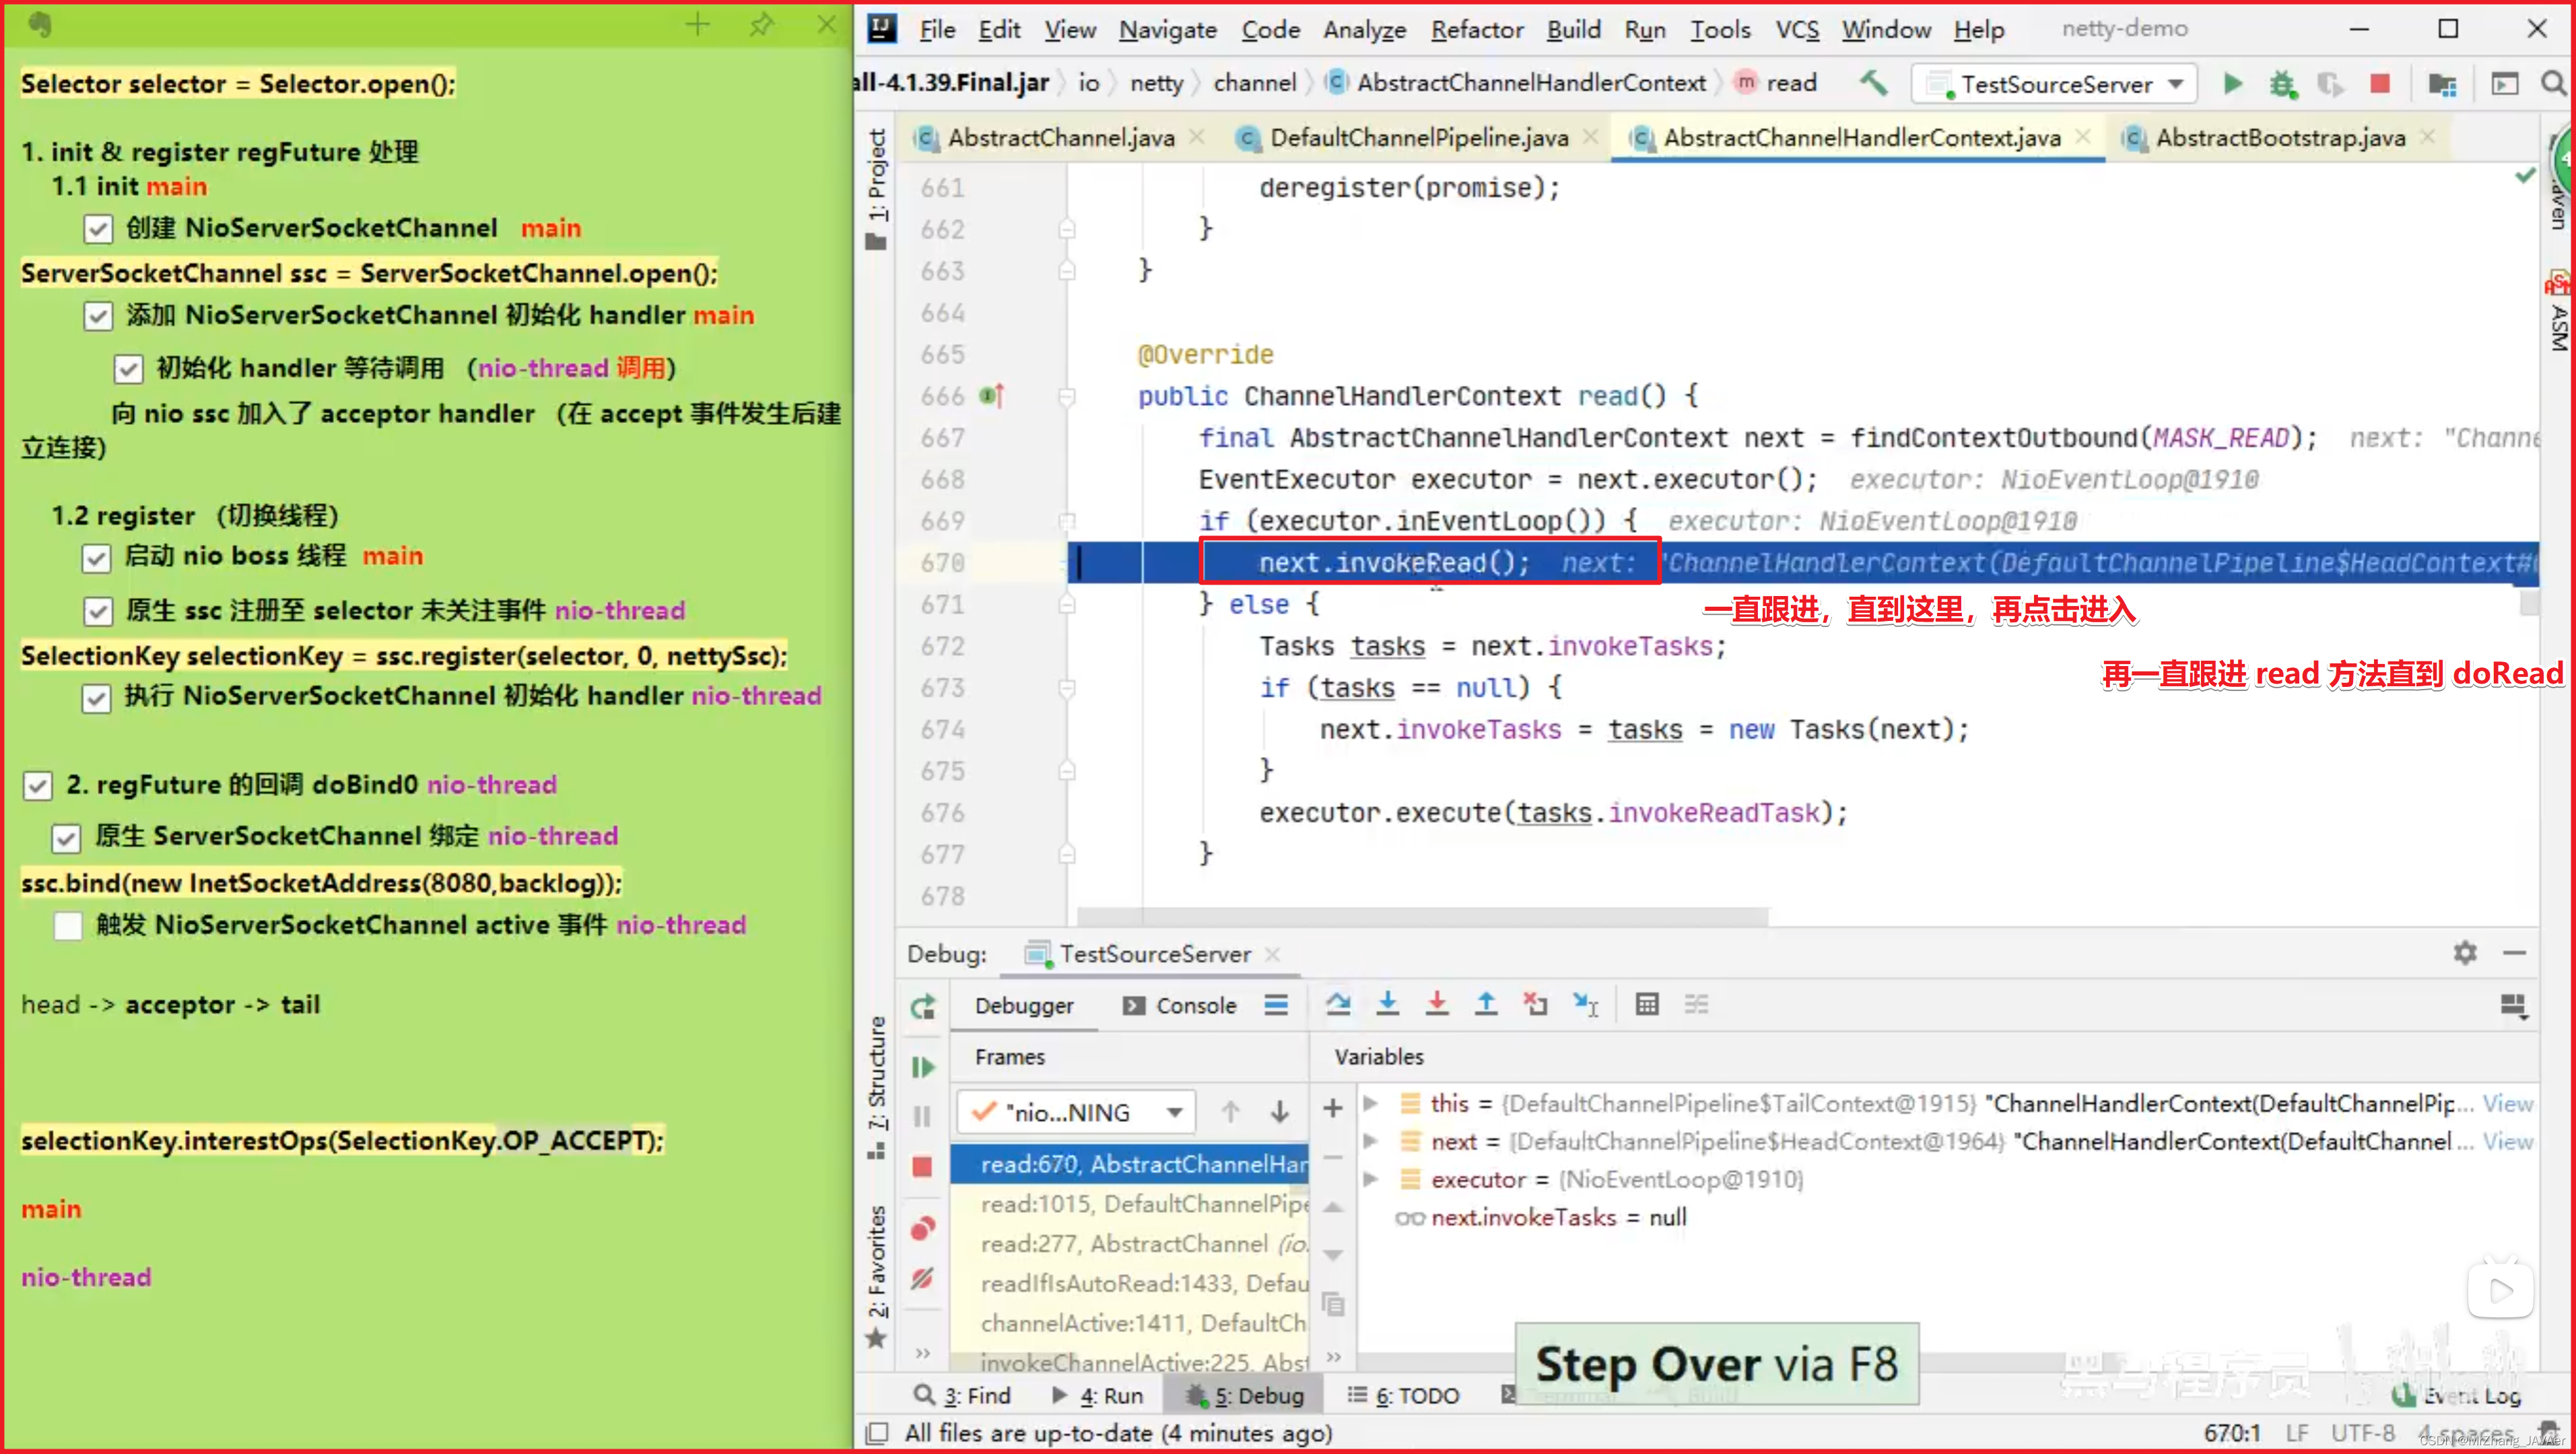Expand the 'this' variable node

[1371, 1103]
